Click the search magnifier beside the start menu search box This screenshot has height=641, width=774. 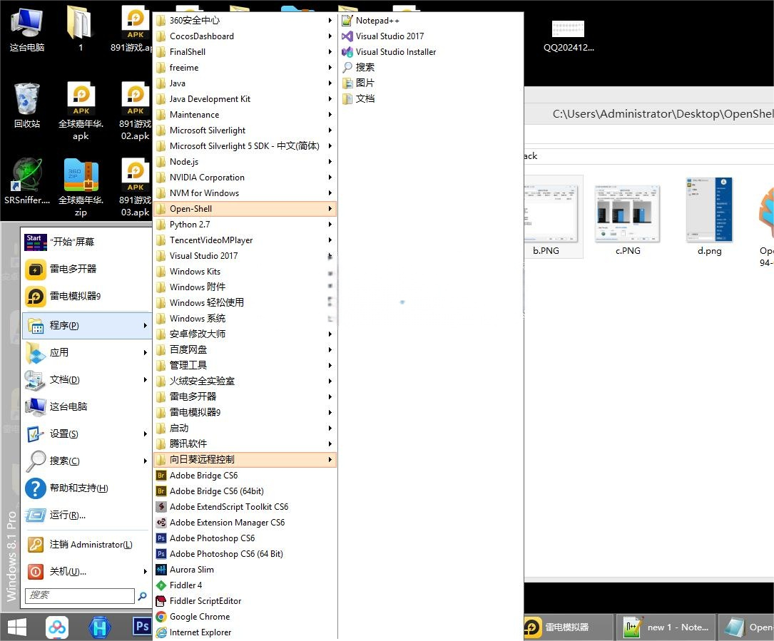pos(142,596)
